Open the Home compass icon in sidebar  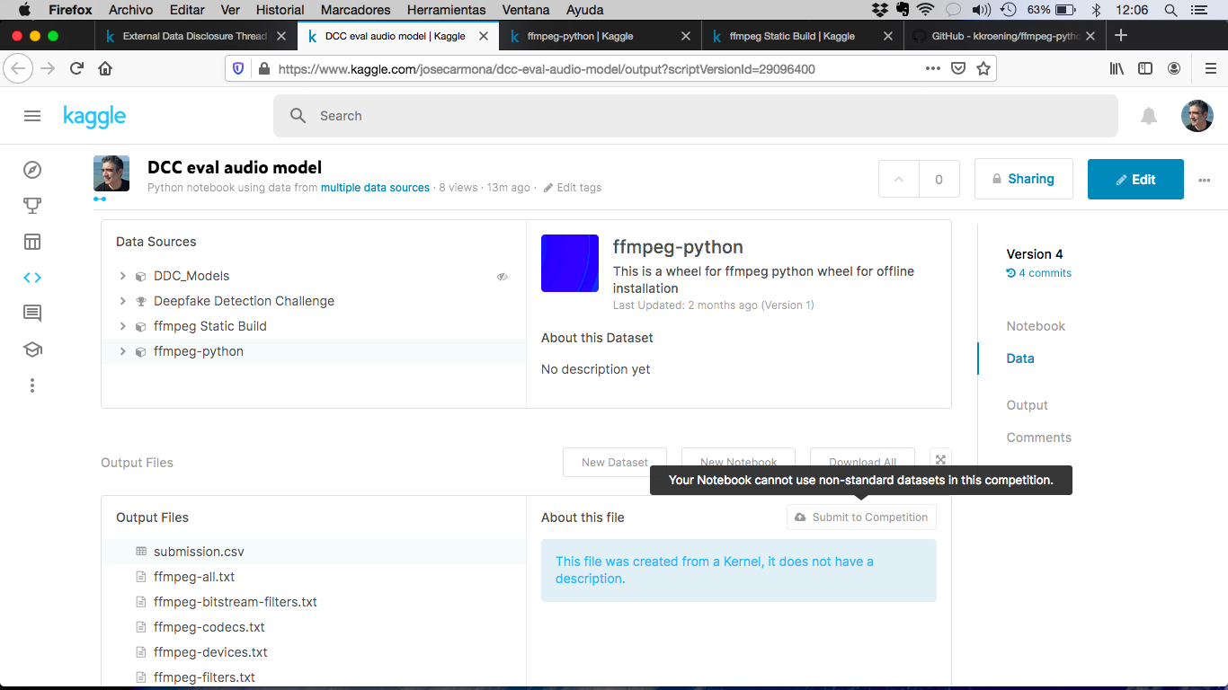(x=32, y=170)
